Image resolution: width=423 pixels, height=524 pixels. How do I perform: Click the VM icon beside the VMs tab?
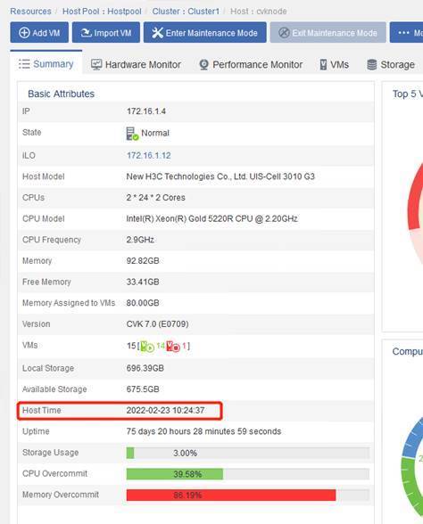pyautogui.click(x=323, y=64)
